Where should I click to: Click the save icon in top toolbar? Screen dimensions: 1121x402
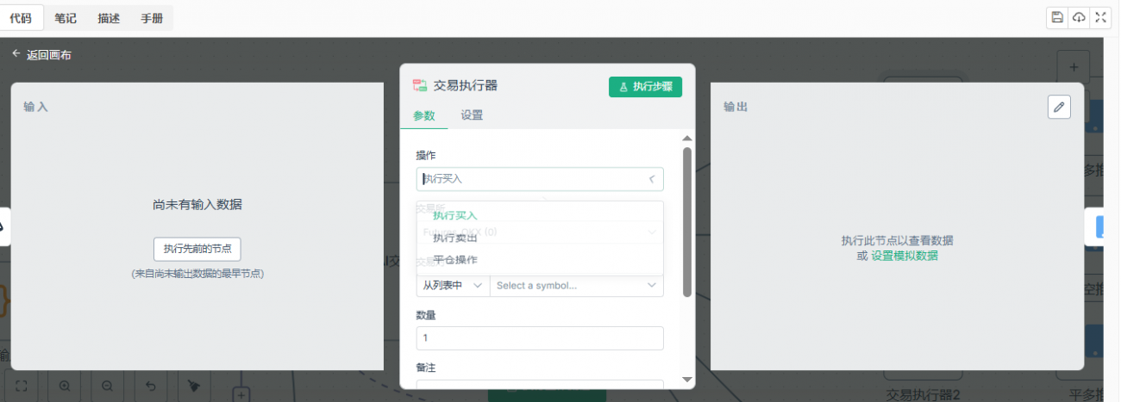1056,17
